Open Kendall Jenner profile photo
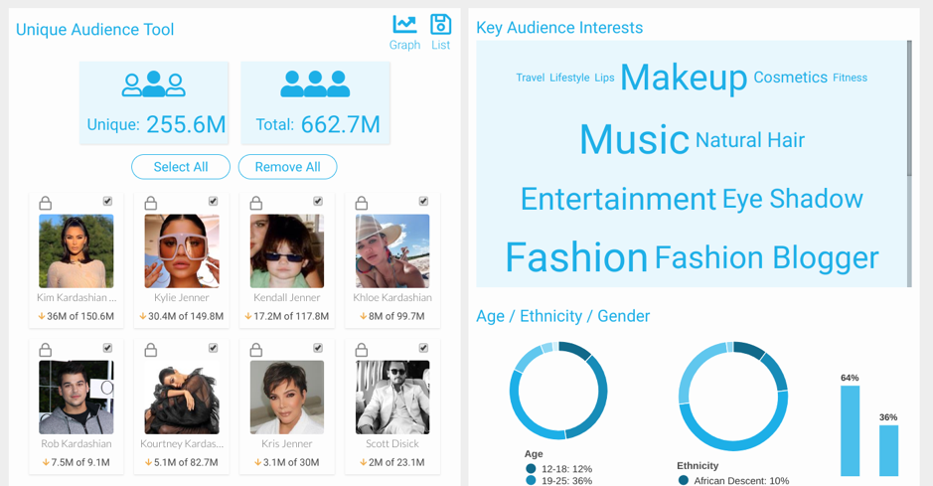The height and width of the screenshot is (486, 933). pyautogui.click(x=287, y=251)
